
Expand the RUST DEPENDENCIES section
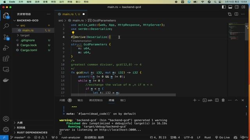point(14,133)
